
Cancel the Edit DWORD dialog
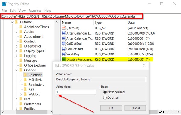pyautogui.click(x=135, y=108)
